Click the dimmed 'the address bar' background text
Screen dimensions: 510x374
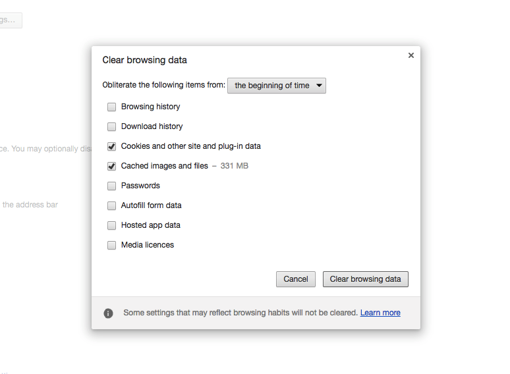coord(30,205)
